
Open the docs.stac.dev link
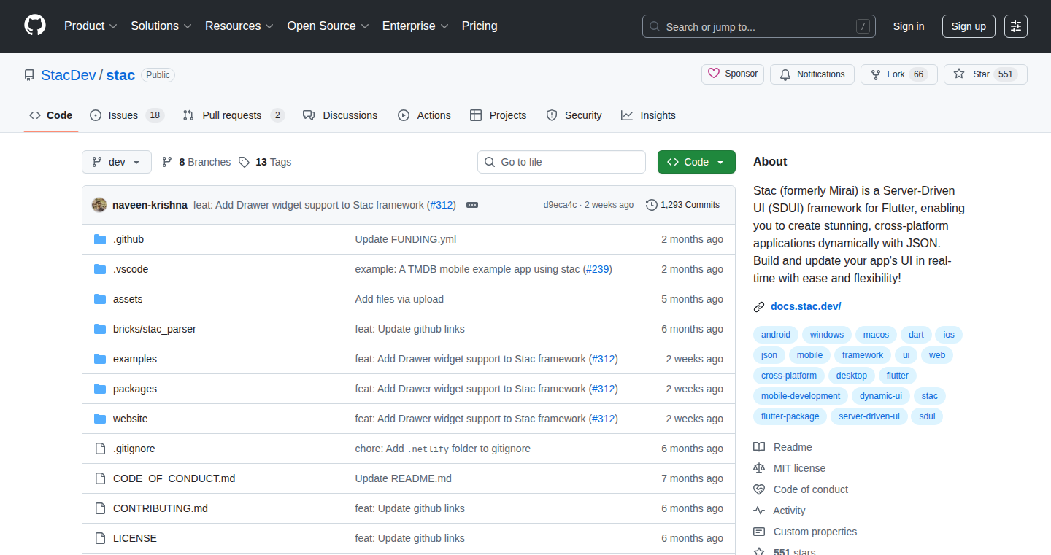point(806,306)
